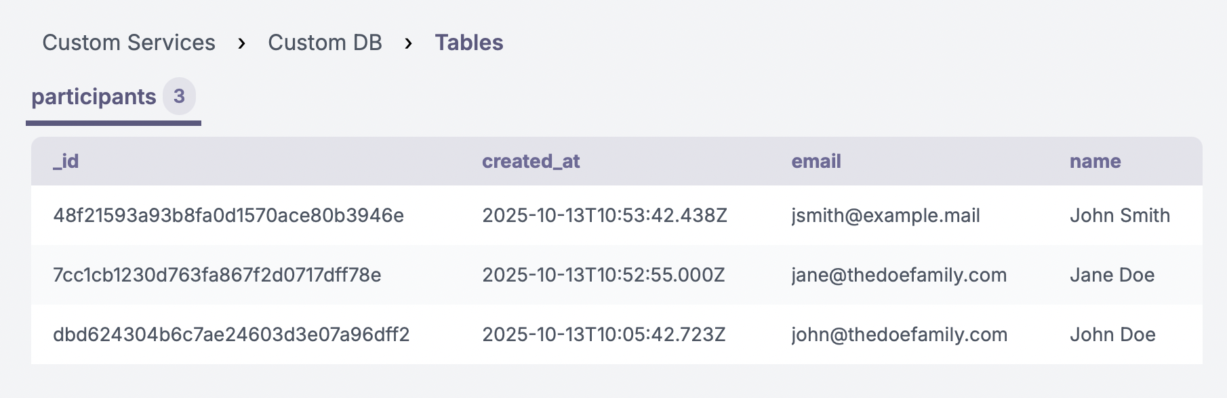Select the John Smith name cell
The height and width of the screenshot is (398, 1227).
[1120, 215]
